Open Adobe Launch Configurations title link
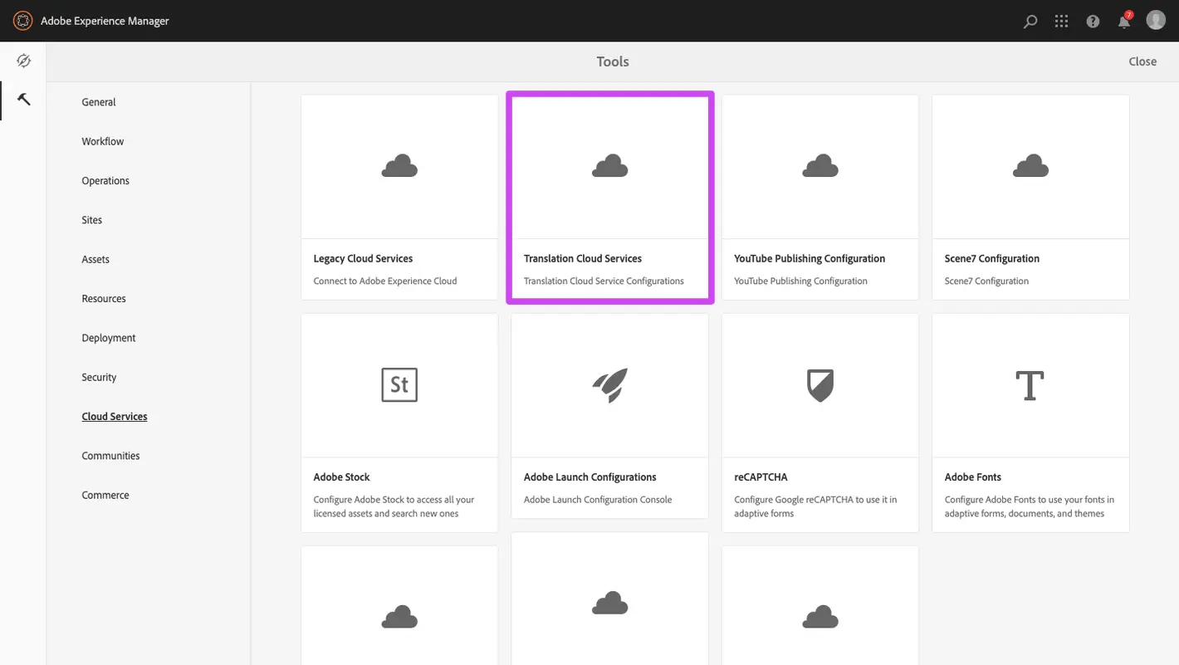The height and width of the screenshot is (665, 1179). click(x=590, y=477)
